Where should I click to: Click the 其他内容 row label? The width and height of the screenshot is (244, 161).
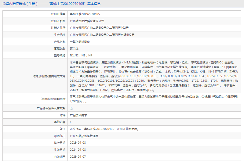(60, 122)
